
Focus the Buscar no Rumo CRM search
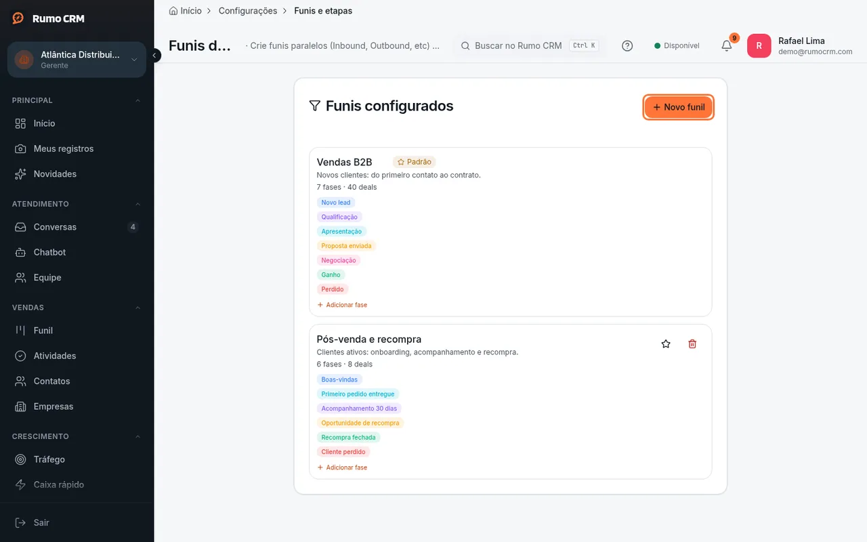pos(528,46)
